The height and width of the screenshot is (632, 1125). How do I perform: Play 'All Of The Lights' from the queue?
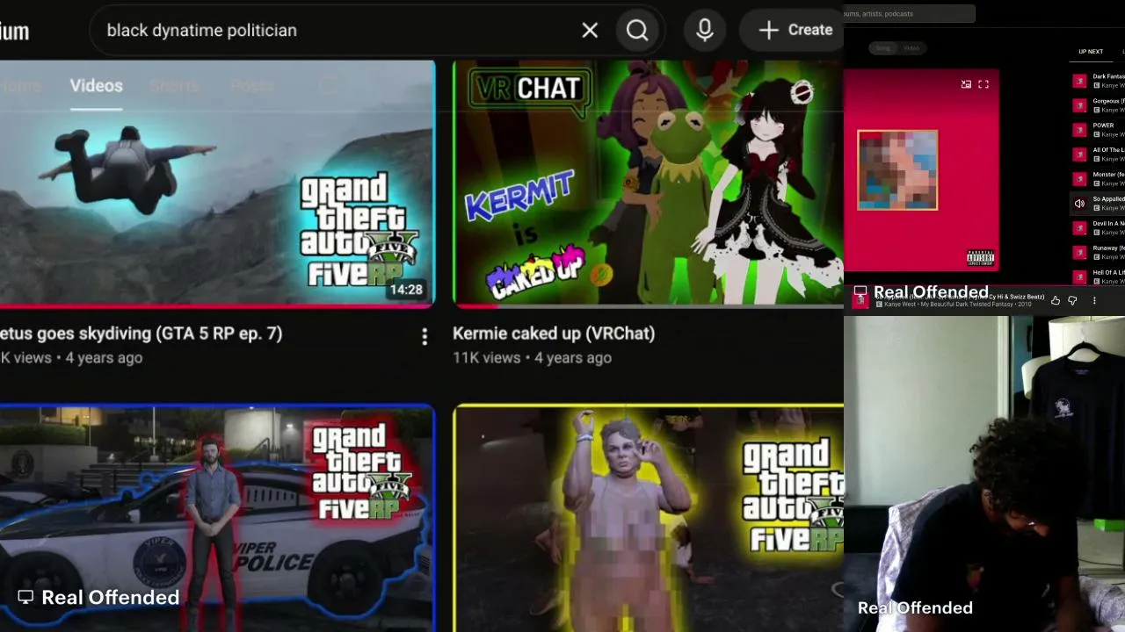[1097, 154]
